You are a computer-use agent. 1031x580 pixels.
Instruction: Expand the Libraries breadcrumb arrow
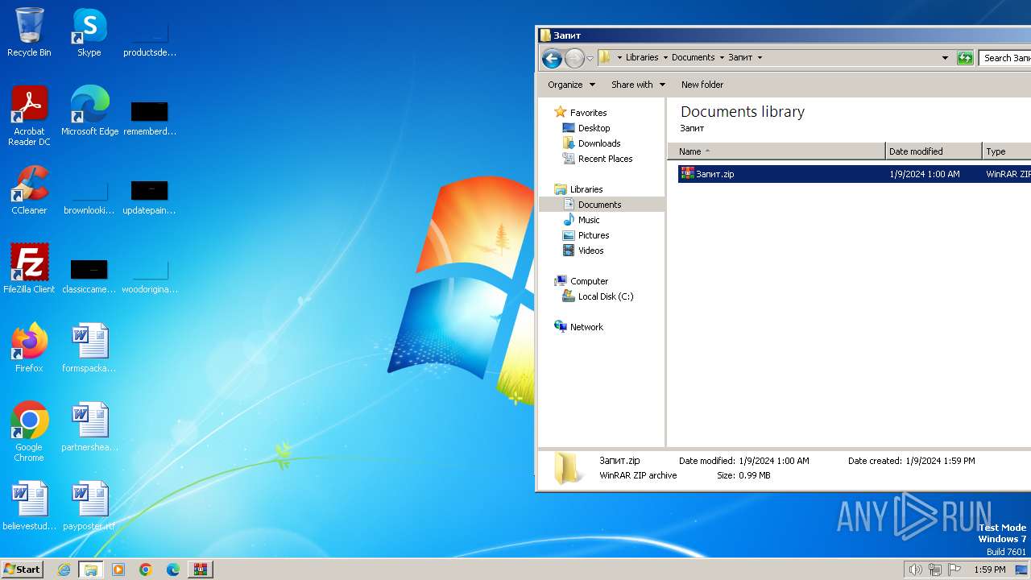point(665,58)
